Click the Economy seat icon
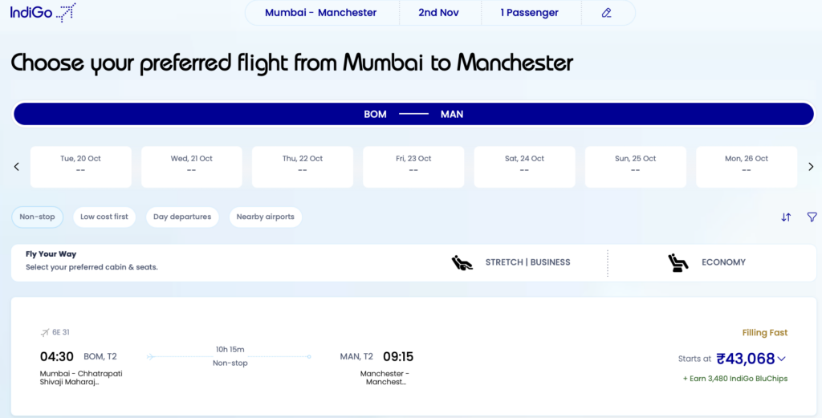This screenshot has width=822, height=418. [x=678, y=262]
